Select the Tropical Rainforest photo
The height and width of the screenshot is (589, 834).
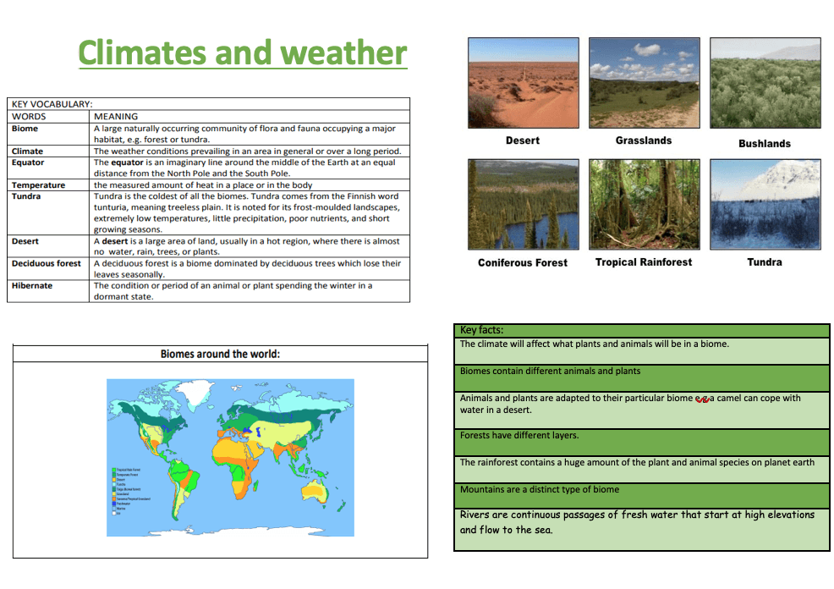(645, 204)
